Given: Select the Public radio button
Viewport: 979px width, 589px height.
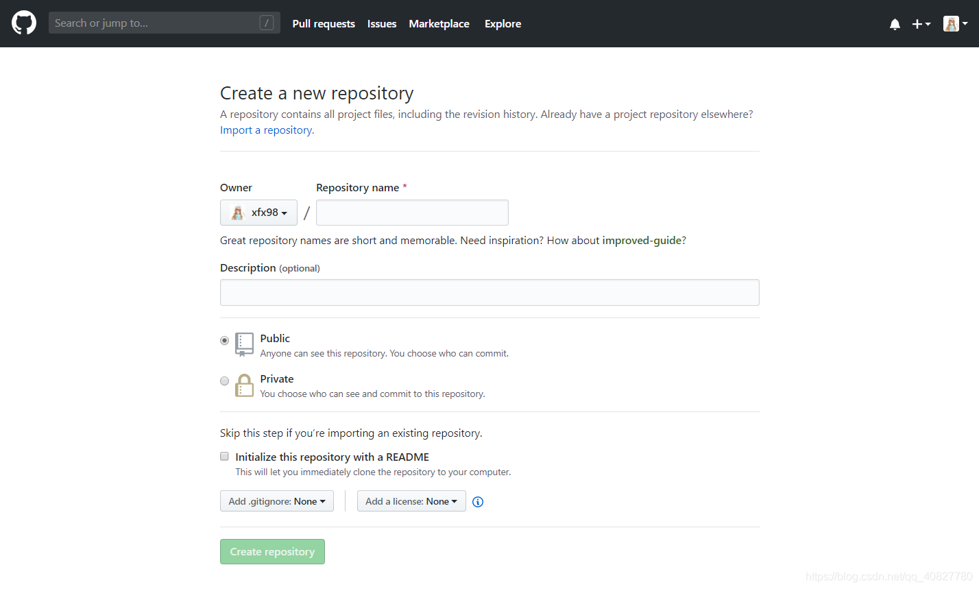Looking at the screenshot, I should point(224,340).
